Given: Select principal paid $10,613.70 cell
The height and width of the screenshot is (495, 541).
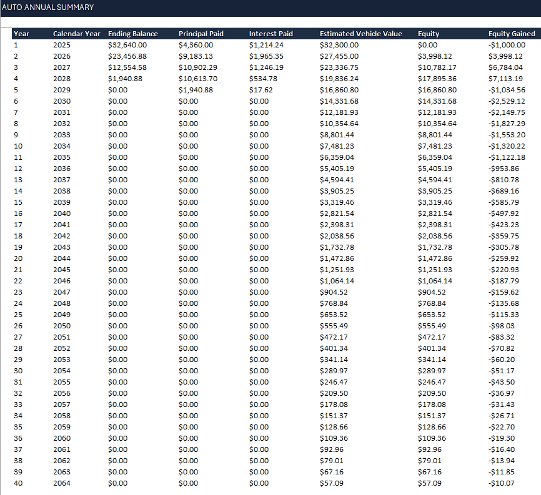Looking at the screenshot, I should [x=198, y=79].
